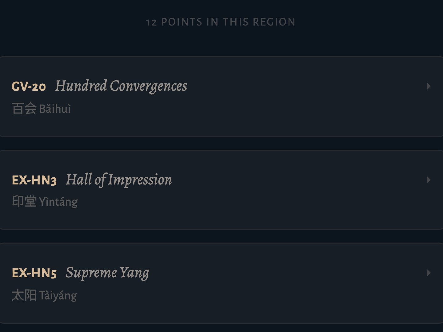
Task: Click the 印堂 Yìntáng subtitle
Action: coord(45,202)
